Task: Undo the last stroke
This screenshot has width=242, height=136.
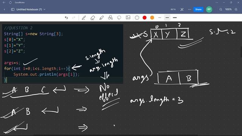Action: 67,18
